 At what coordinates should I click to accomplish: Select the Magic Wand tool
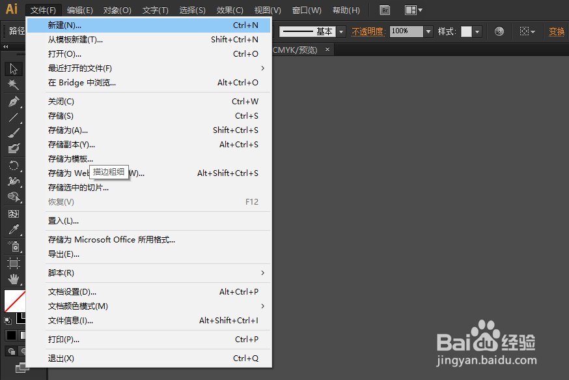14,84
